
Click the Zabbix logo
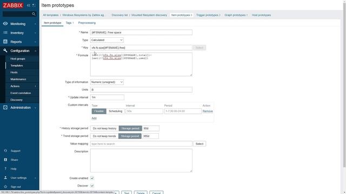pyautogui.click(x=13, y=5)
